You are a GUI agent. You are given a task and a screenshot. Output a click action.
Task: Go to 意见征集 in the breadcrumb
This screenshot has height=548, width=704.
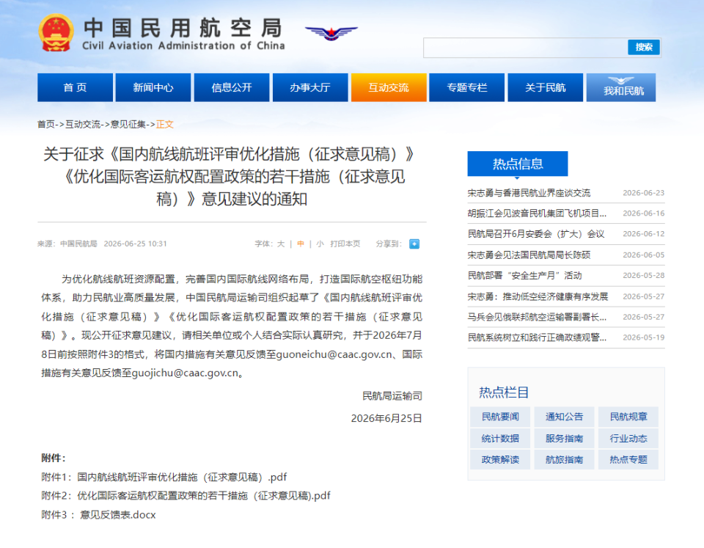tap(128, 125)
